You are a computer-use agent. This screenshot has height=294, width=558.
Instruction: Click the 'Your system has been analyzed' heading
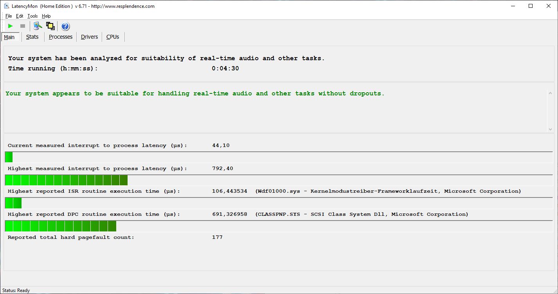166,58
